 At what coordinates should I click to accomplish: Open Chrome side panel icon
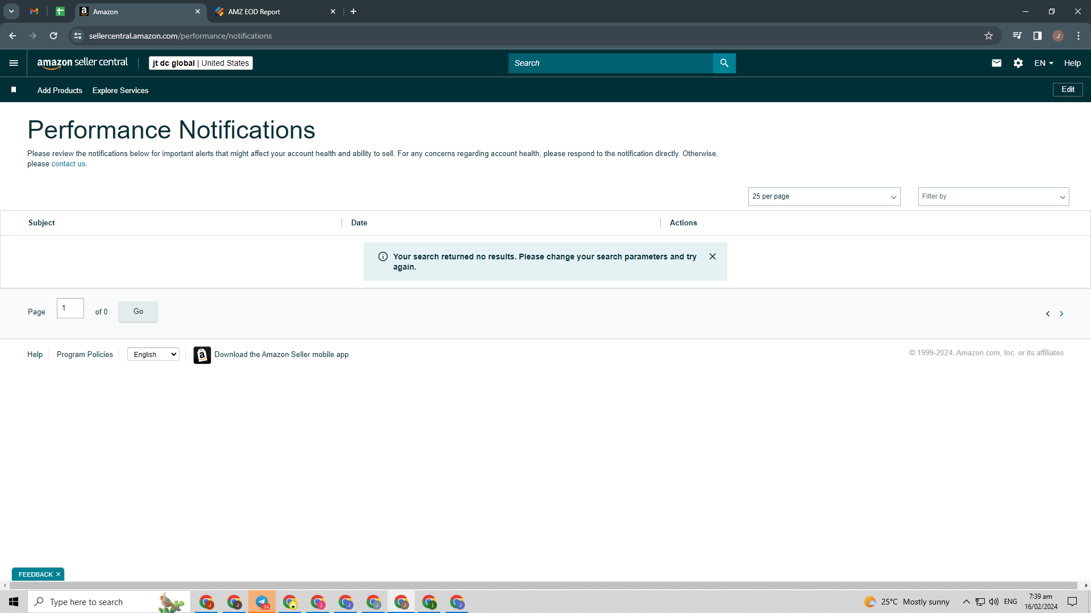(1038, 36)
